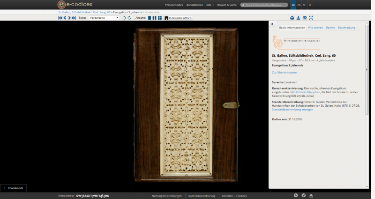Select the Basis-Informationen tab
This screenshot has width=375, height=199.
pyautogui.click(x=292, y=28)
